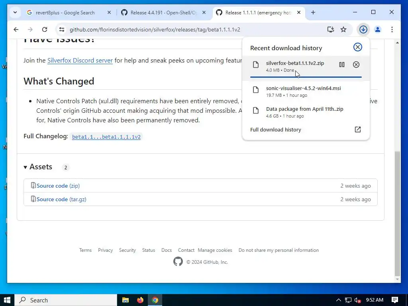Image resolution: width=408 pixels, height=306 pixels.
Task: Open Chrome three-dot menu
Action: (392, 29)
